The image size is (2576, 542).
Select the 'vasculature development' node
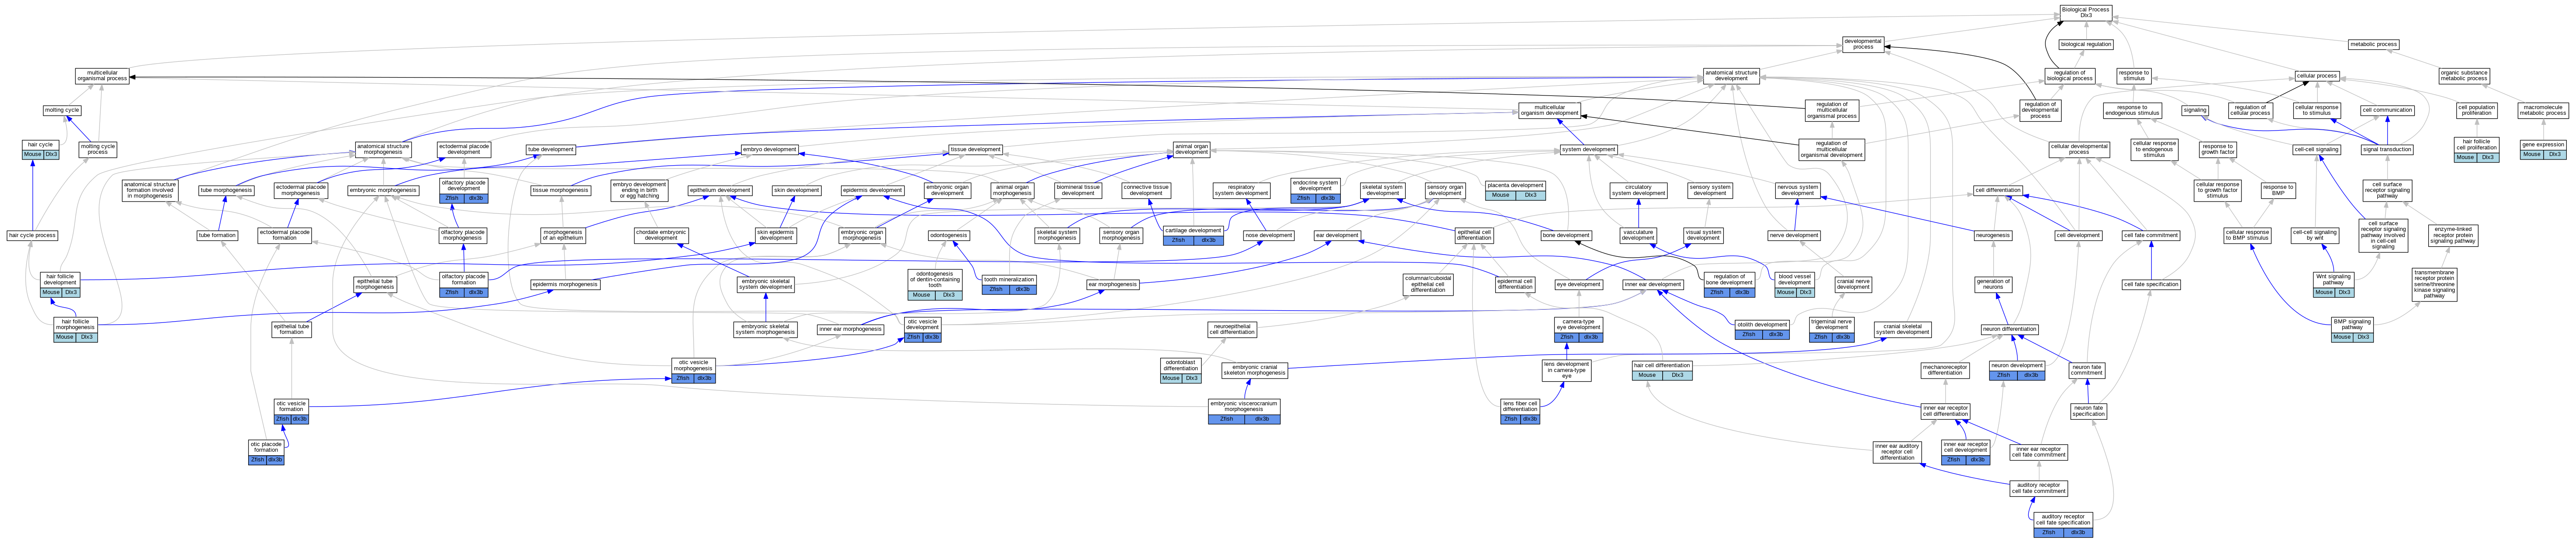coord(1638,235)
